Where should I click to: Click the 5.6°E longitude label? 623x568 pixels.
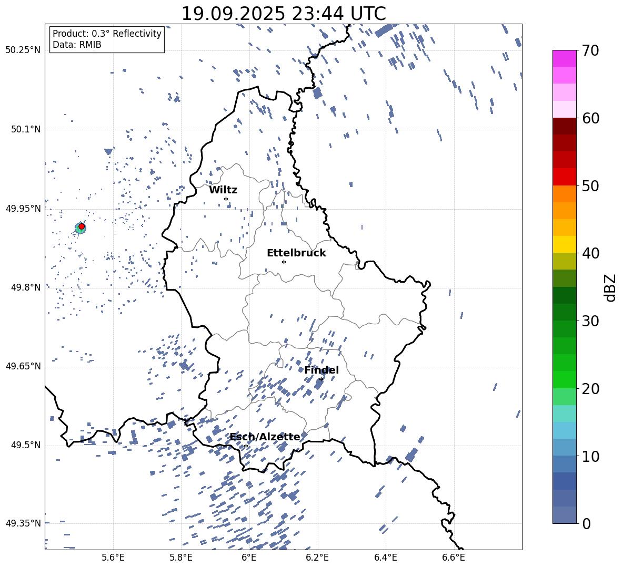pyautogui.click(x=113, y=557)
